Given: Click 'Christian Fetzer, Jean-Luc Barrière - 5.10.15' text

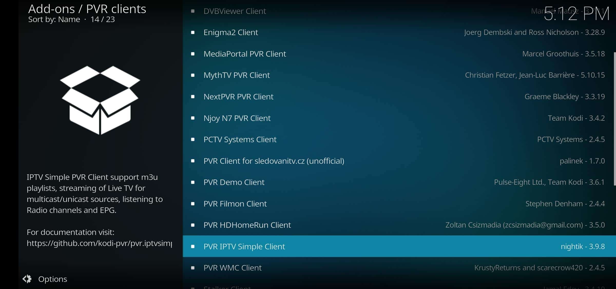Looking at the screenshot, I should pos(535,75).
